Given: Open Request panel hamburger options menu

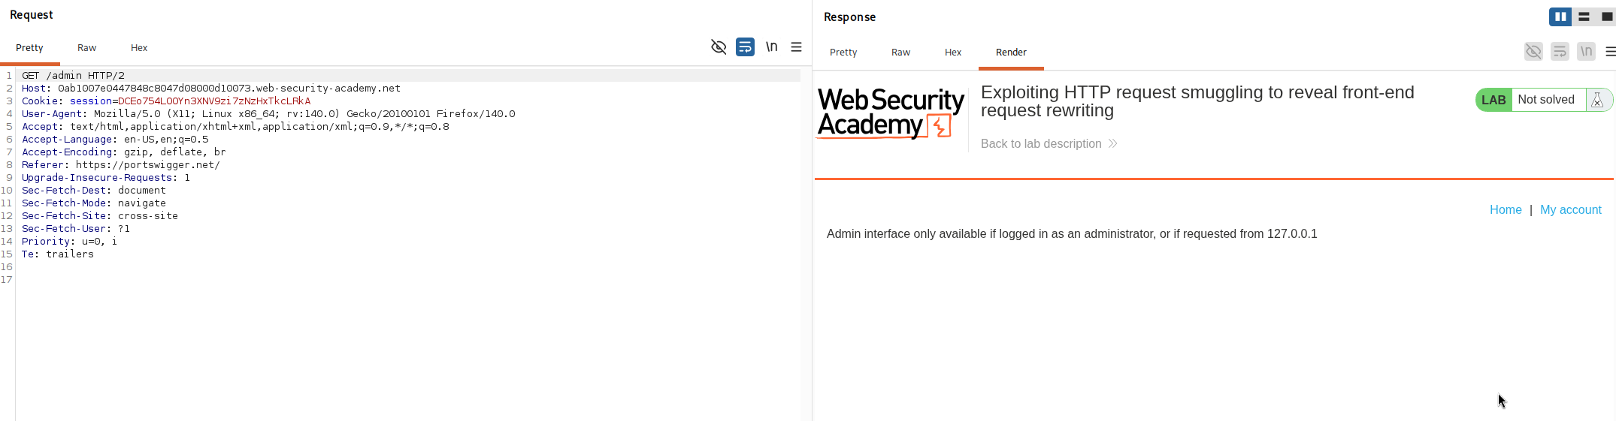Looking at the screenshot, I should [x=797, y=47].
